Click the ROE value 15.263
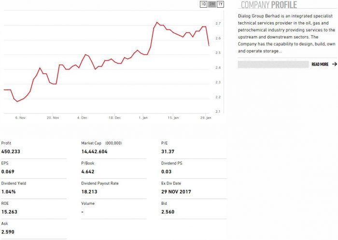338x240 pixels. (x=9, y=212)
